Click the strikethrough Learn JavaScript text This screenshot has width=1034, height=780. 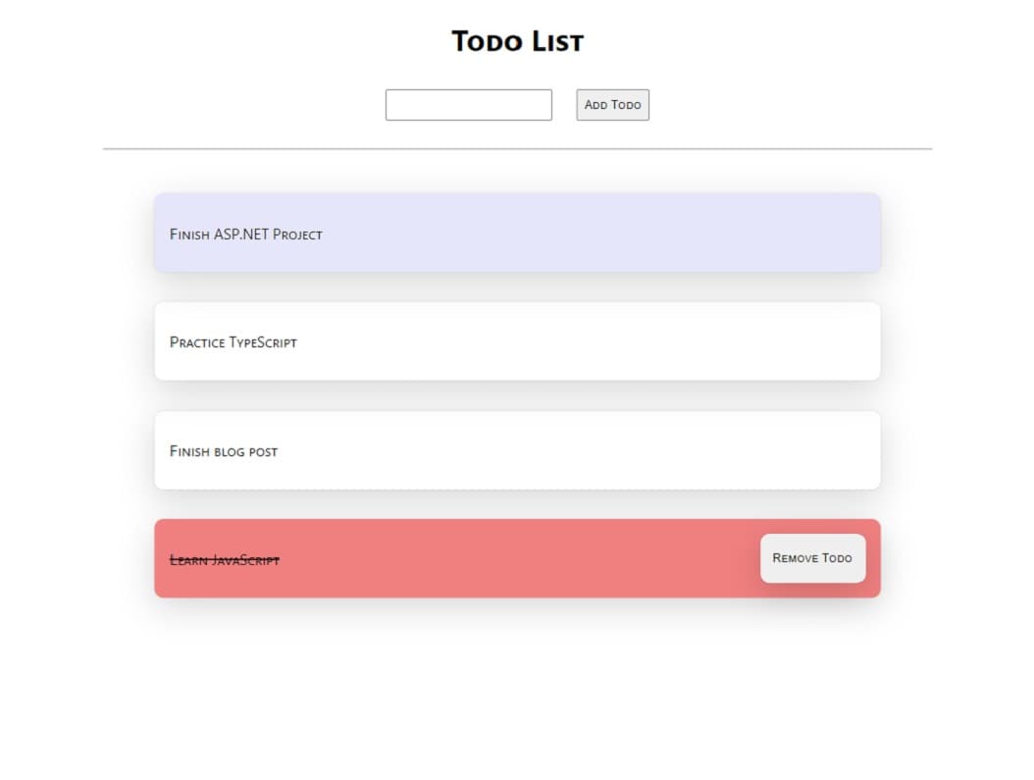[225, 560]
